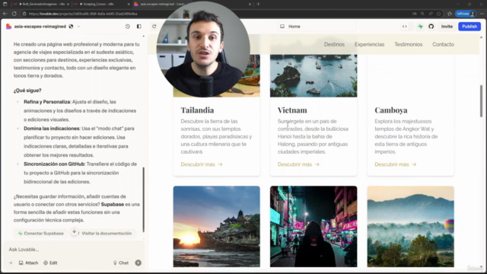Focus the Ask Lovable input field

point(75,250)
